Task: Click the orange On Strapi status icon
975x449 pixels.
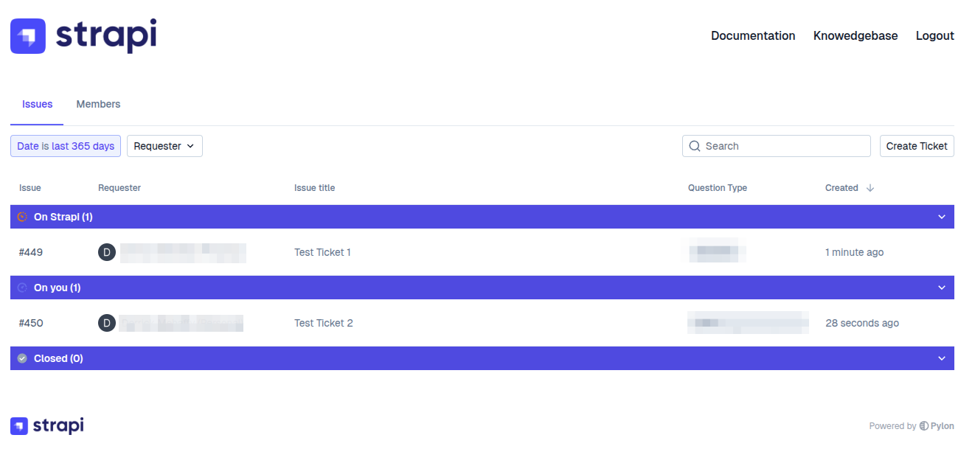Action: (22, 217)
